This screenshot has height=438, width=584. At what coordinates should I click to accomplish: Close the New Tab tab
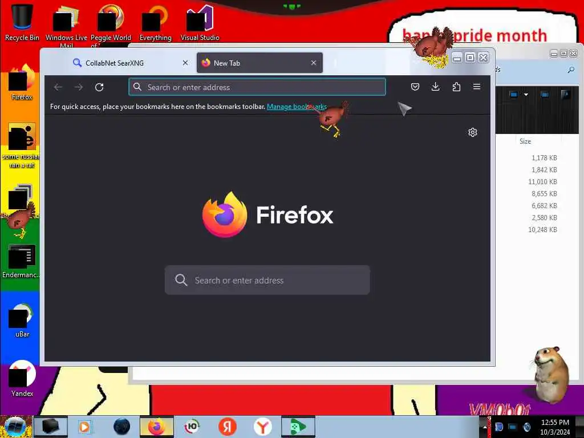(313, 63)
